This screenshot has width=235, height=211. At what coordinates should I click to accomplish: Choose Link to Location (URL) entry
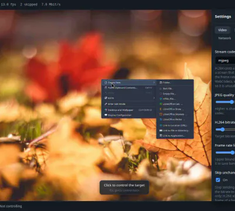coord(175,125)
